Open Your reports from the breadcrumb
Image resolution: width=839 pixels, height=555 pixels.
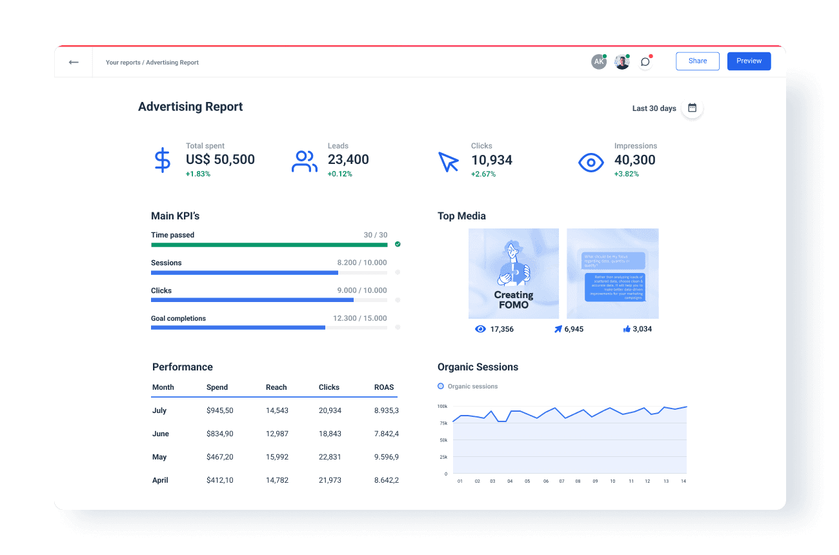coord(122,62)
